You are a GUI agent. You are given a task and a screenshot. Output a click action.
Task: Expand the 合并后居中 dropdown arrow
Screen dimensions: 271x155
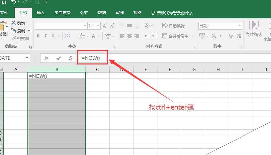[193, 36]
